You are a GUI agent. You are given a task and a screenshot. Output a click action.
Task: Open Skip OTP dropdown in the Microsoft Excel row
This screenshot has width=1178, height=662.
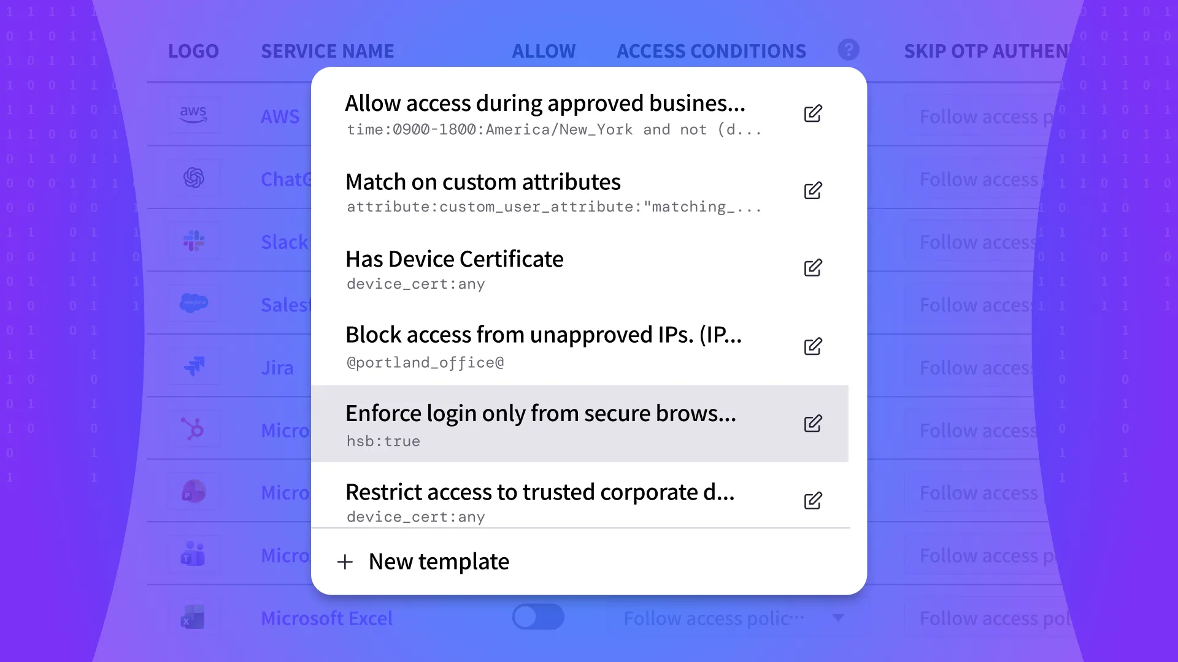[988, 618]
